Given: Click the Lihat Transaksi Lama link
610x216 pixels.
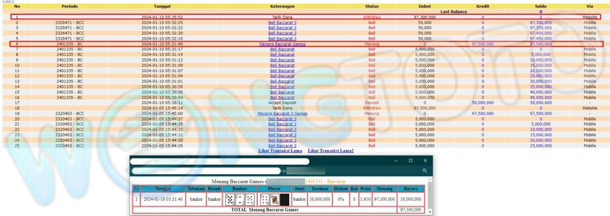Looking at the screenshot, I should pyautogui.click(x=280, y=151).
